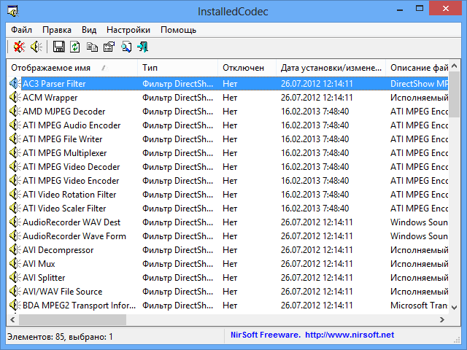
Task: Click the Find magnifier toolbar icon
Action: 126,47
